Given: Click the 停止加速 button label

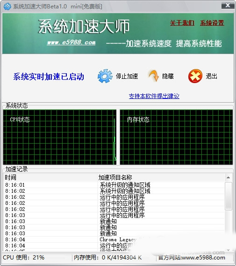Looking at the screenshot, I should (x=127, y=77).
